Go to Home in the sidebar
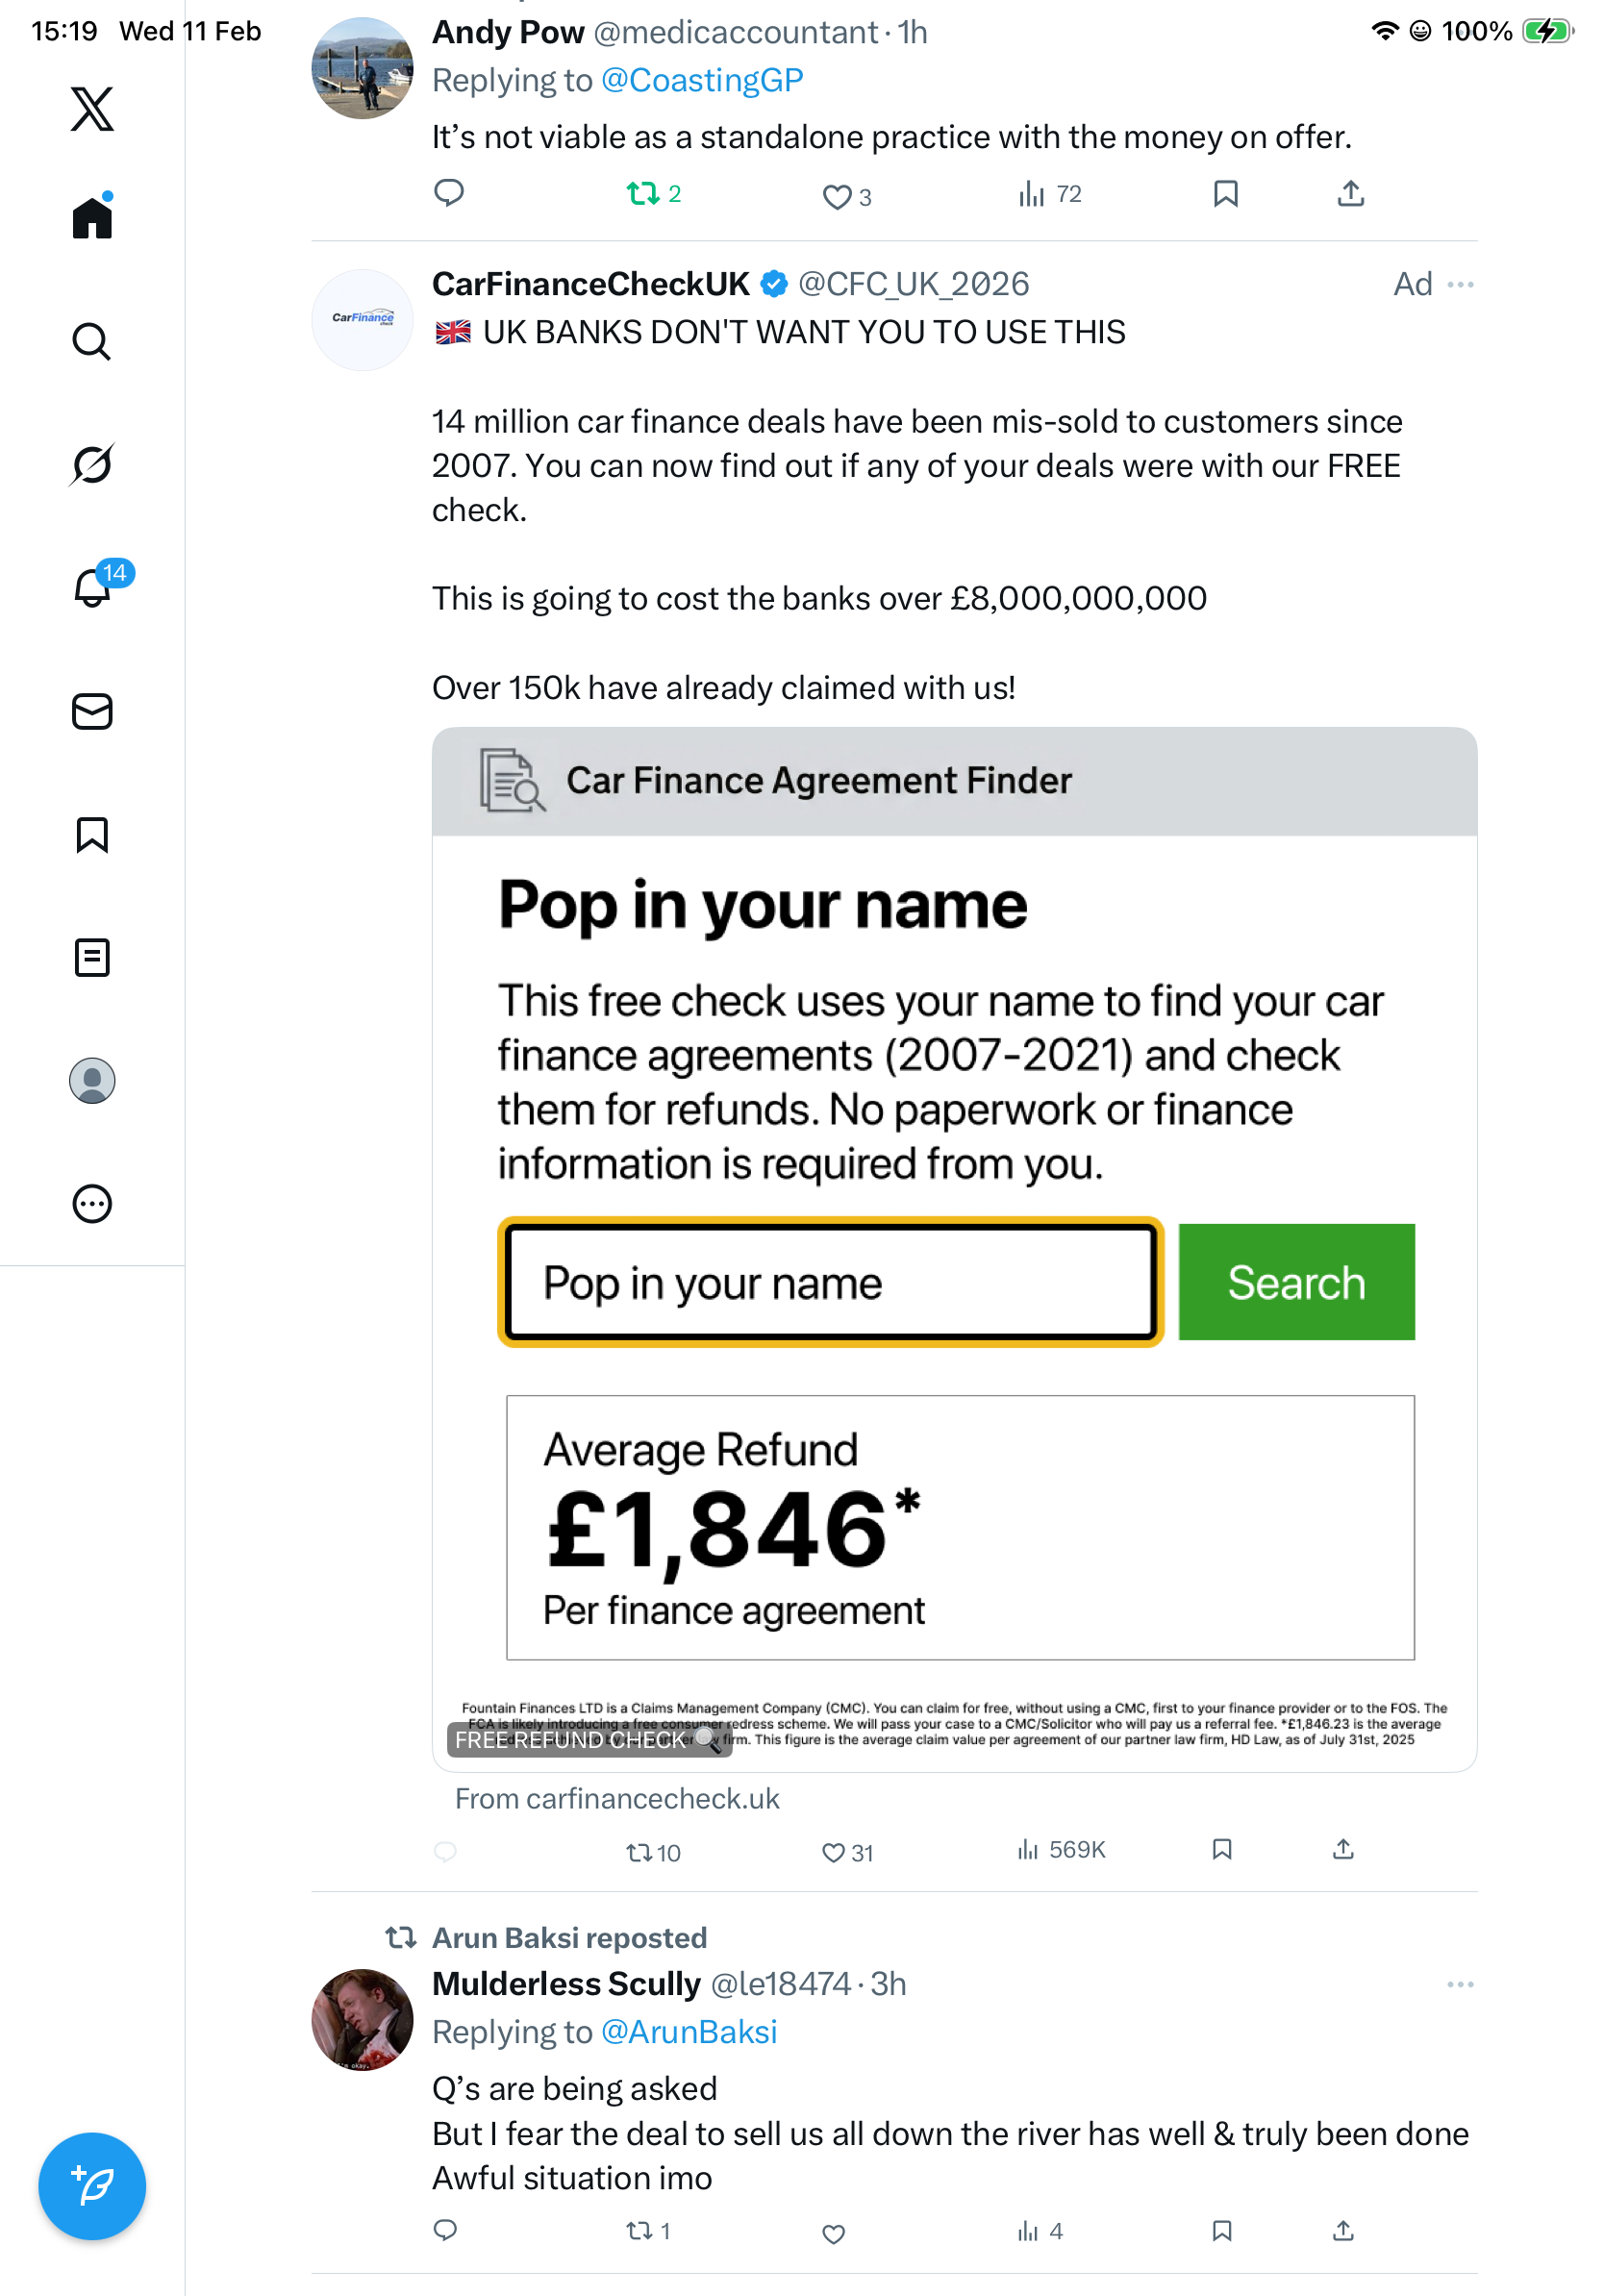The image size is (1604, 2296). click(92, 218)
